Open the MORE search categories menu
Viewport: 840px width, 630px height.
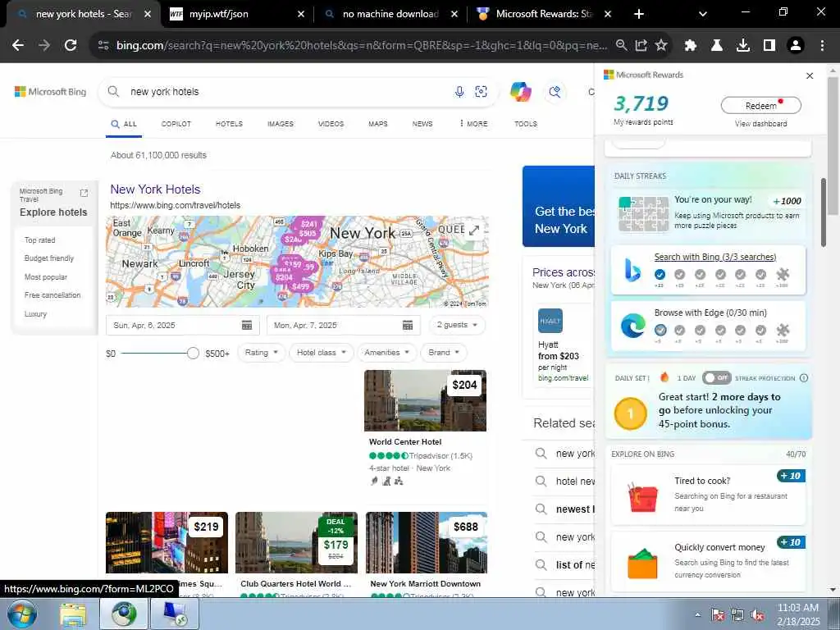(x=473, y=124)
